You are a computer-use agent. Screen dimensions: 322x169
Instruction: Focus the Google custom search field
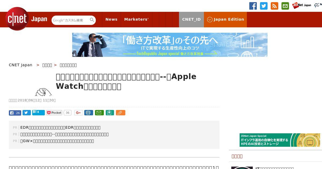coord(70,20)
